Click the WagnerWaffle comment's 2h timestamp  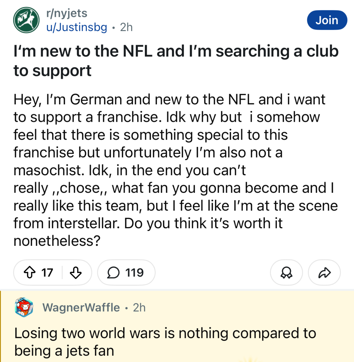coord(139,307)
